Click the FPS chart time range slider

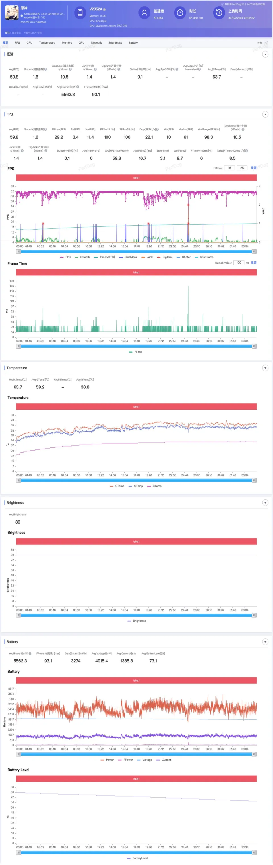pyautogui.click(x=136, y=251)
